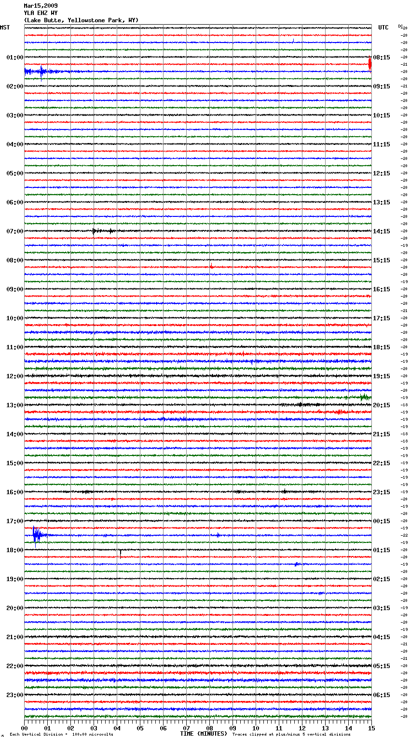Image resolution: width=410 pixels, height=741 pixels.
Task: Click the "MST" timezone header
Action: pos(5,28)
